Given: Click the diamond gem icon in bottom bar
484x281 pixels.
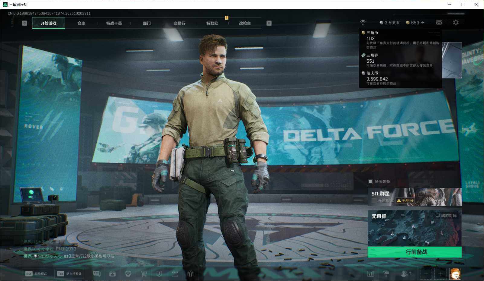Looking at the screenshot, I should tap(128, 273).
